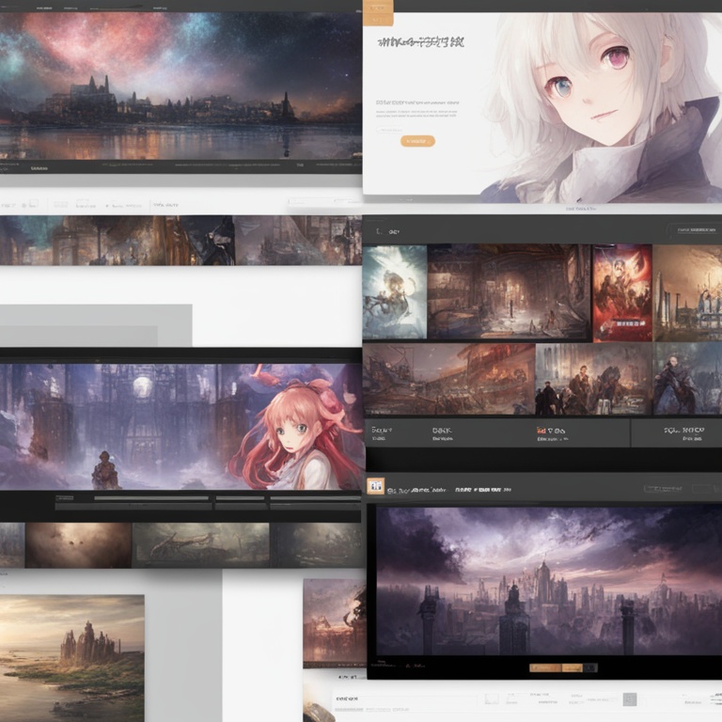Click the wide orange button below purple skyline image
The width and height of the screenshot is (722, 722).
545,667
